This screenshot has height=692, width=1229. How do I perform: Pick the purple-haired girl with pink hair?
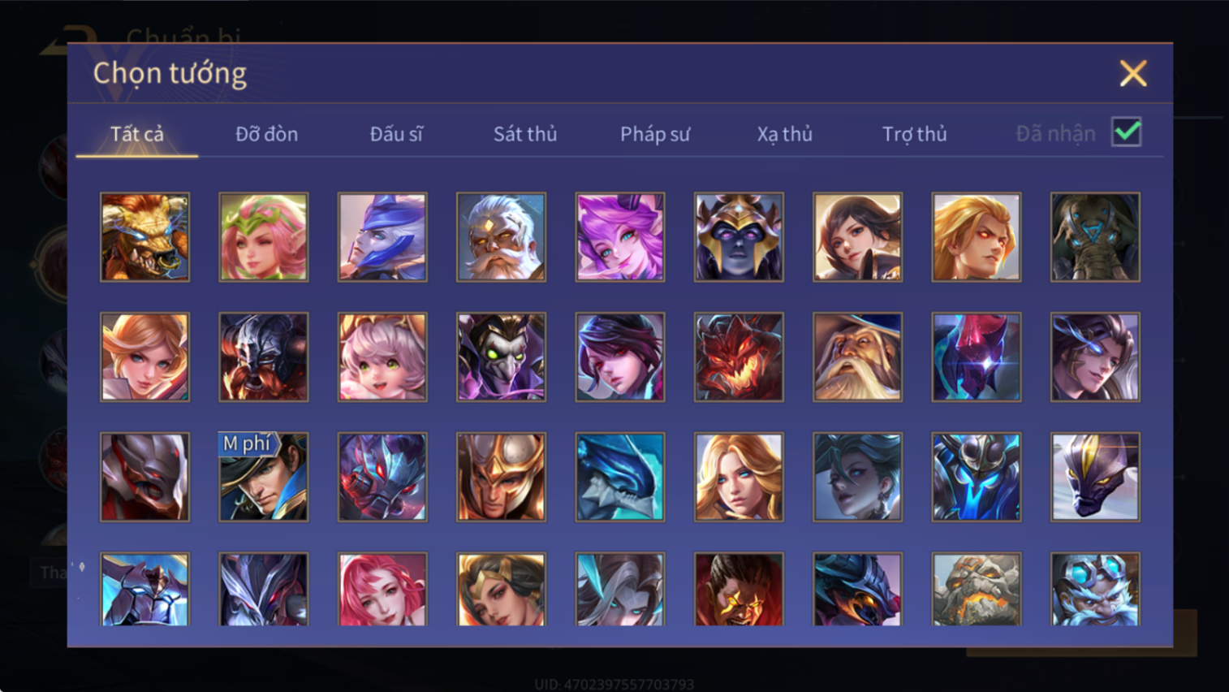pyautogui.click(x=620, y=237)
